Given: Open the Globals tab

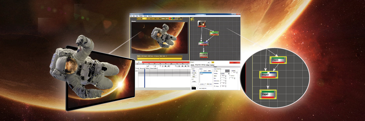Looking at the screenshot, I should tap(193, 65).
